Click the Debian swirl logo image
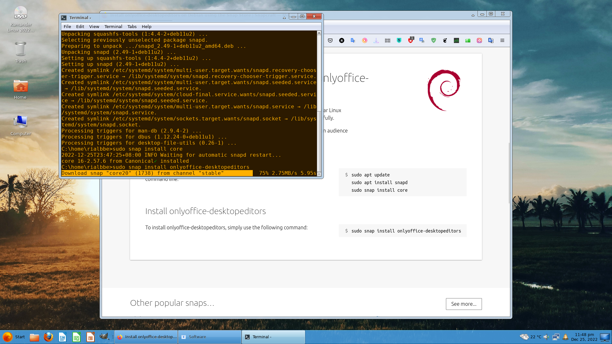The image size is (612, 344). point(444,90)
